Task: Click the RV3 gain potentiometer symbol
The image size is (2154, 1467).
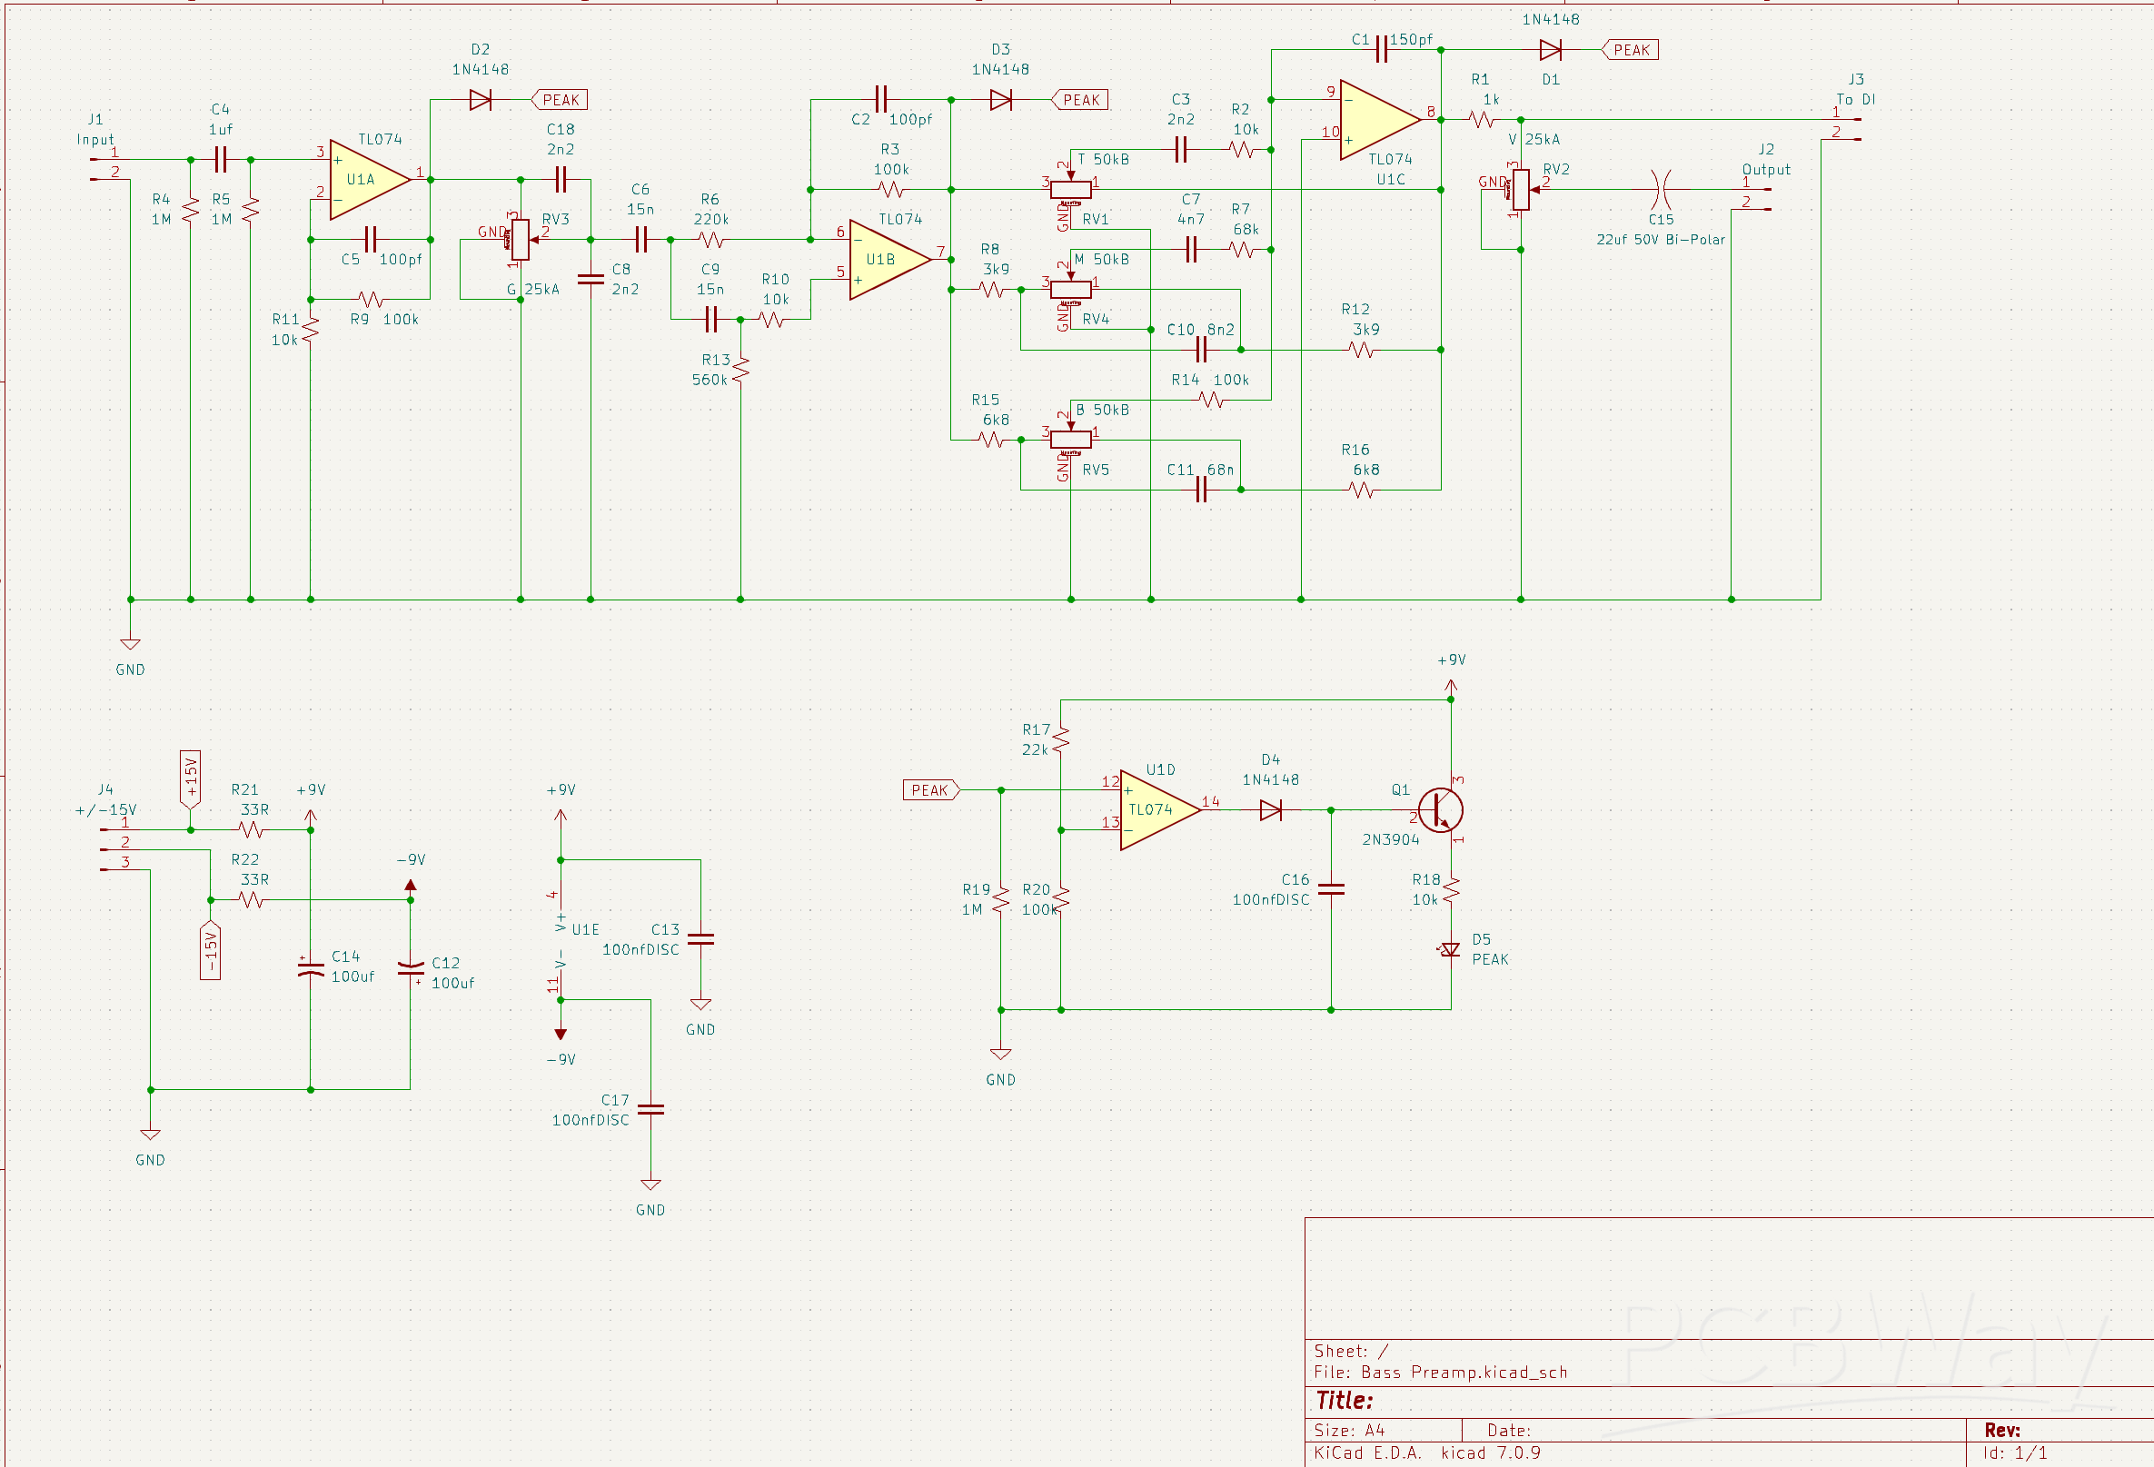Action: (x=520, y=240)
